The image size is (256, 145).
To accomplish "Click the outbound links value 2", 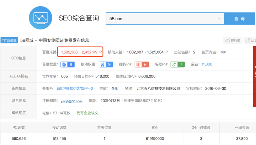I will [194, 52].
